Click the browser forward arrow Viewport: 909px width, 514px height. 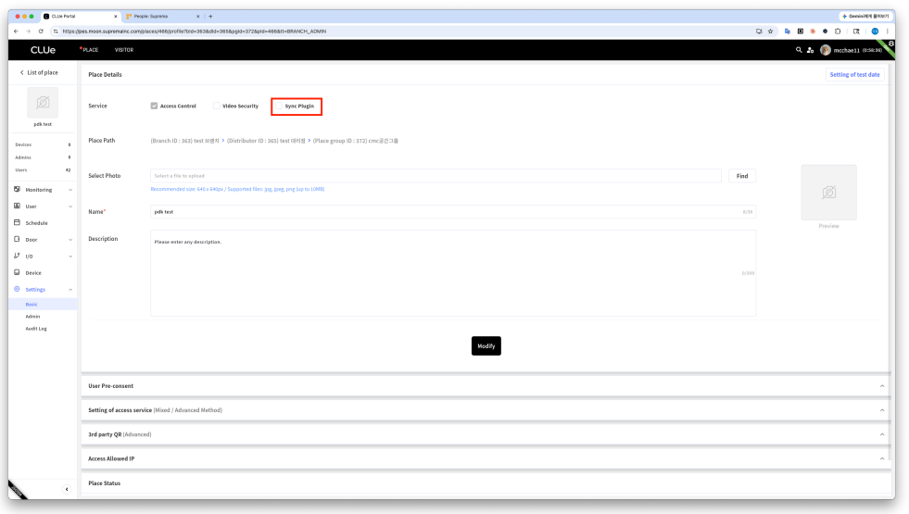pos(28,31)
